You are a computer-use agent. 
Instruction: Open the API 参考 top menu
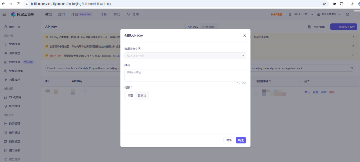coord(133,14)
